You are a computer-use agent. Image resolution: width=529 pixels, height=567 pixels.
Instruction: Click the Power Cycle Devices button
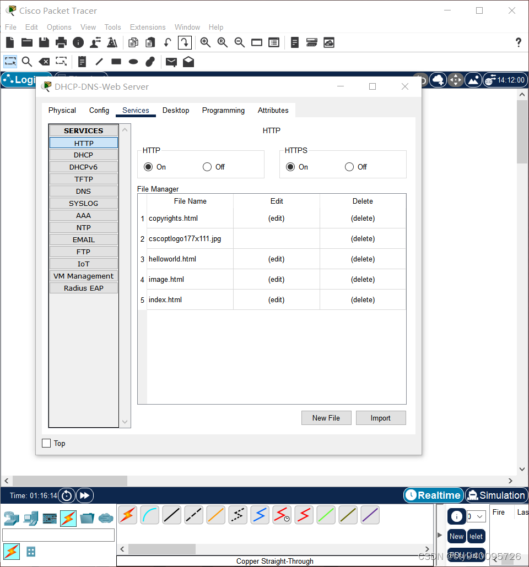(x=67, y=495)
